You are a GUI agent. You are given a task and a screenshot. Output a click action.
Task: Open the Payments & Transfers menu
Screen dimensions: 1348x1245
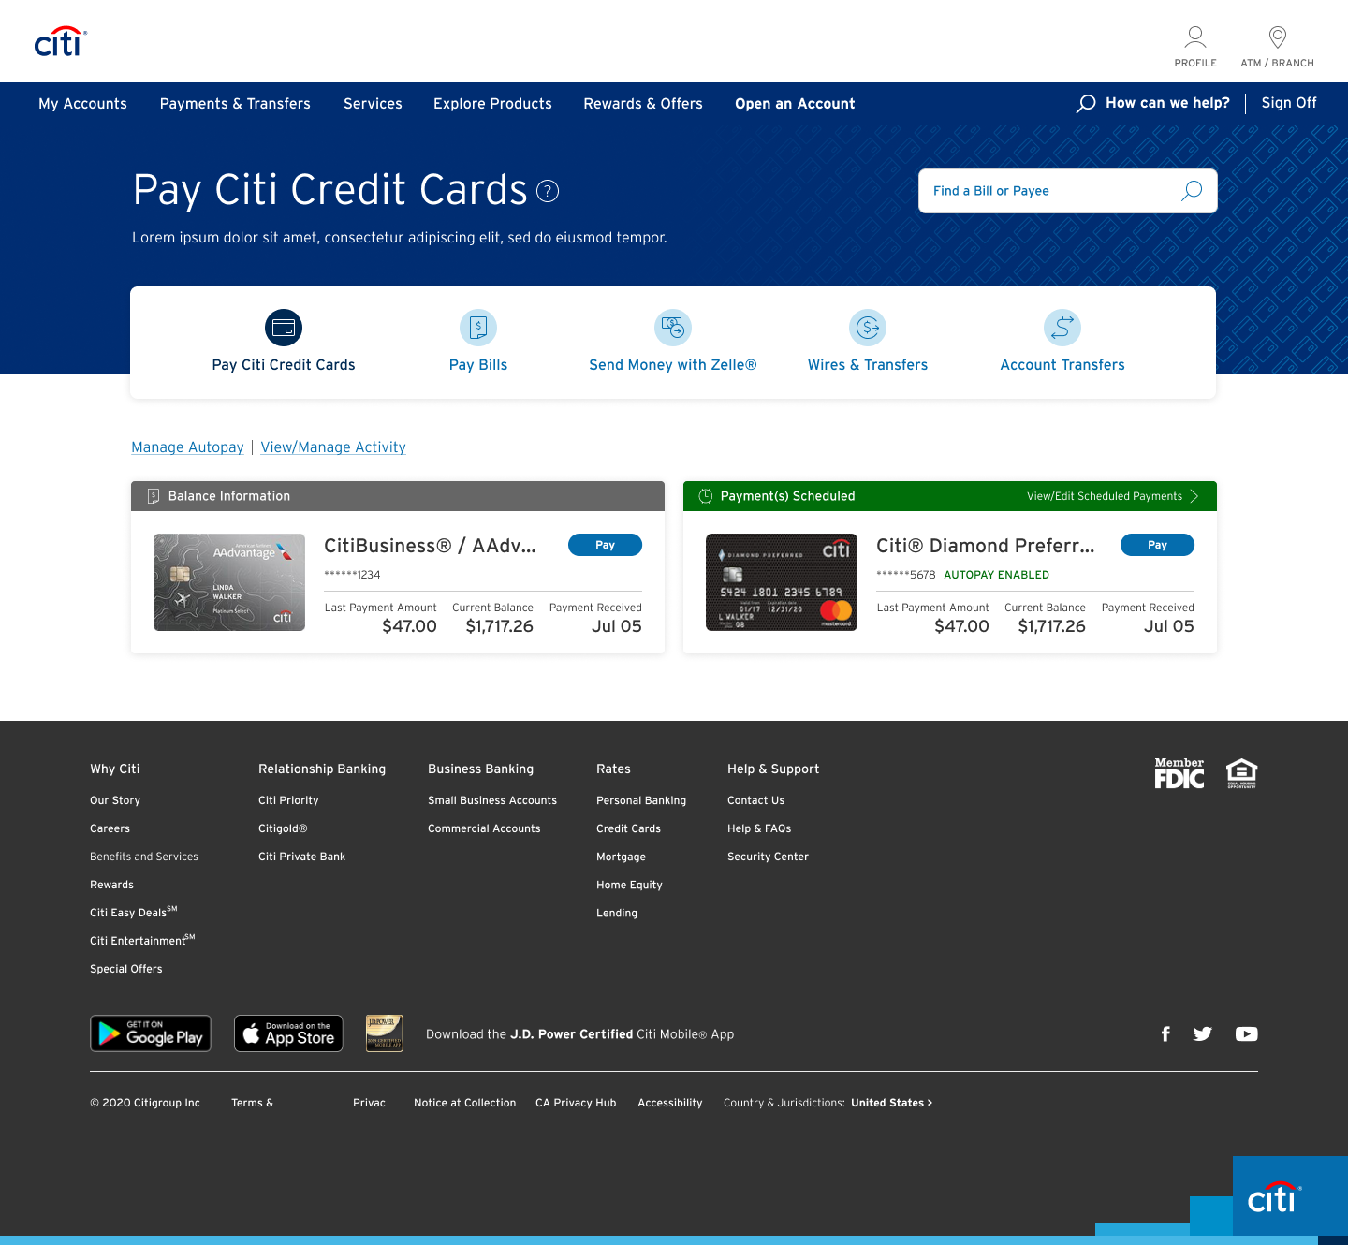(235, 104)
